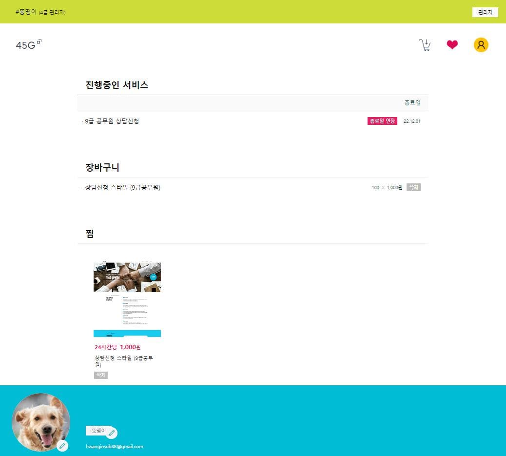
Task: Click the 종료일 column header
Action: (x=412, y=103)
